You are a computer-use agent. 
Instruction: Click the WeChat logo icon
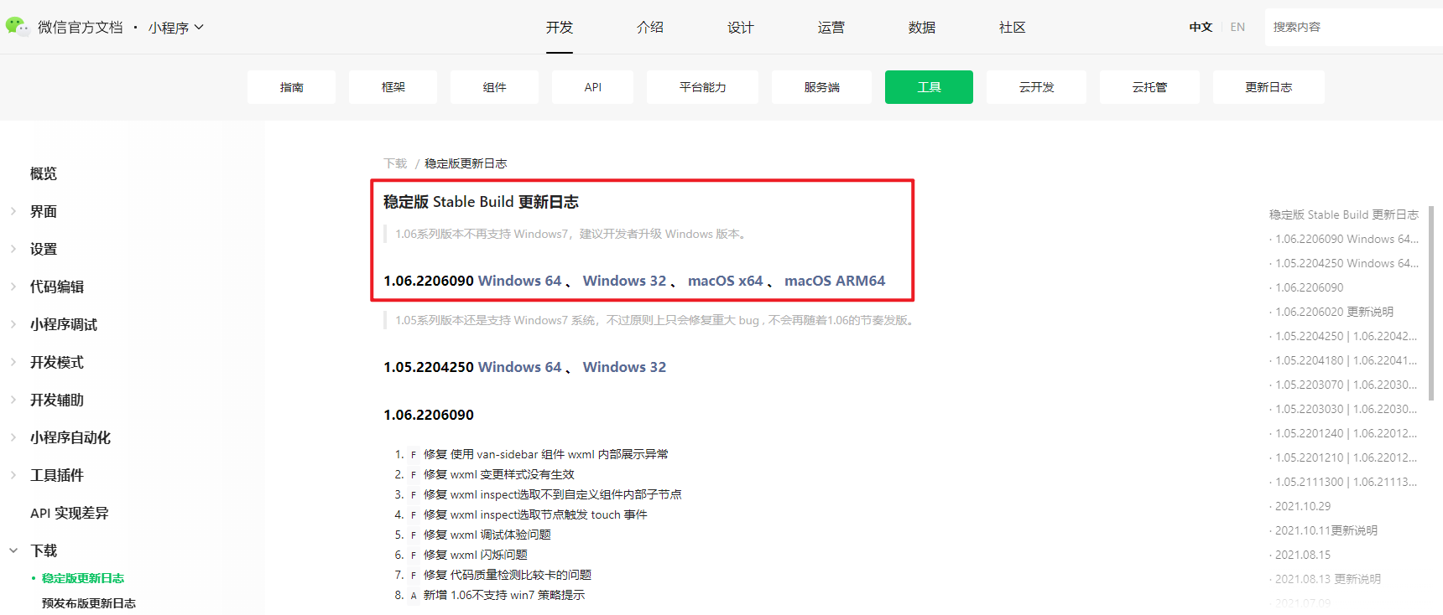tap(17, 27)
